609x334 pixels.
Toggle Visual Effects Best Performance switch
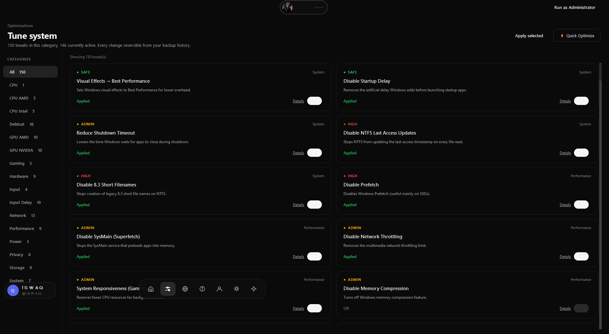coord(315,101)
